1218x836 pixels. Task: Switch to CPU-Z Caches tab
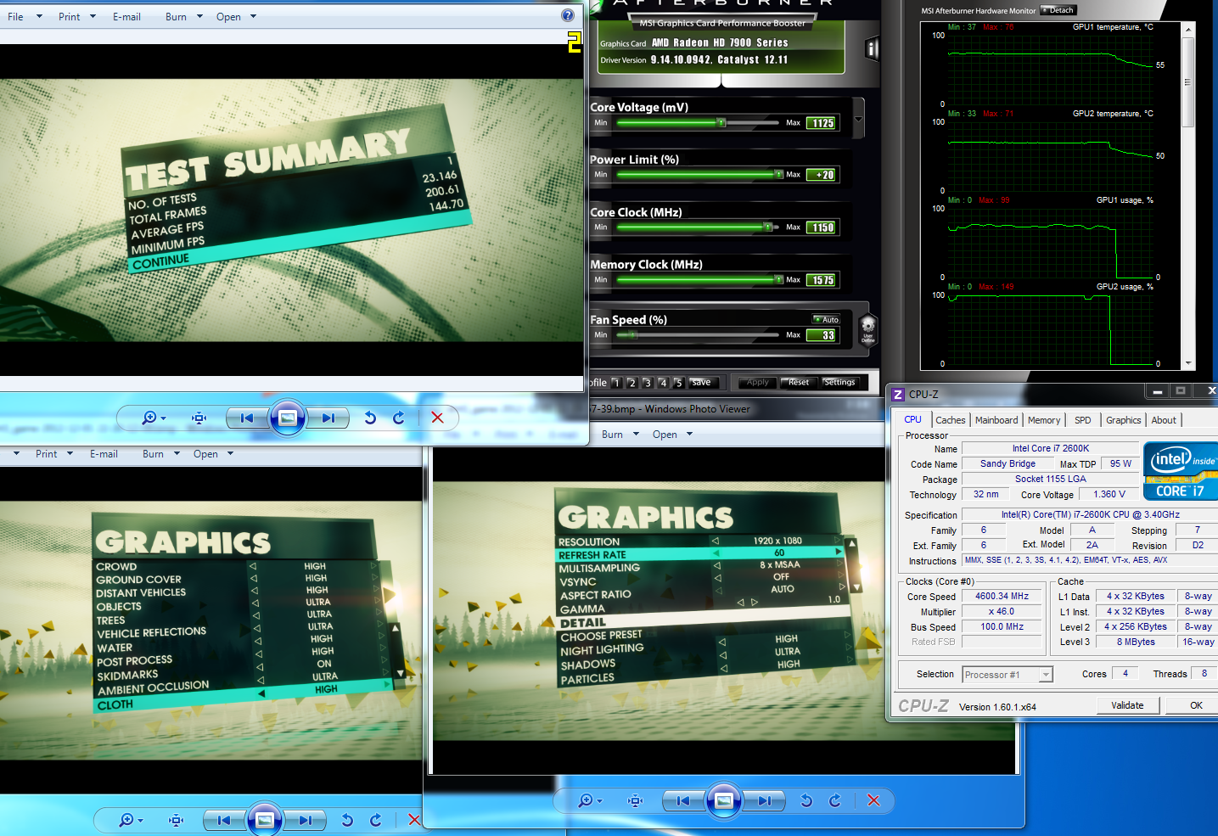951,420
